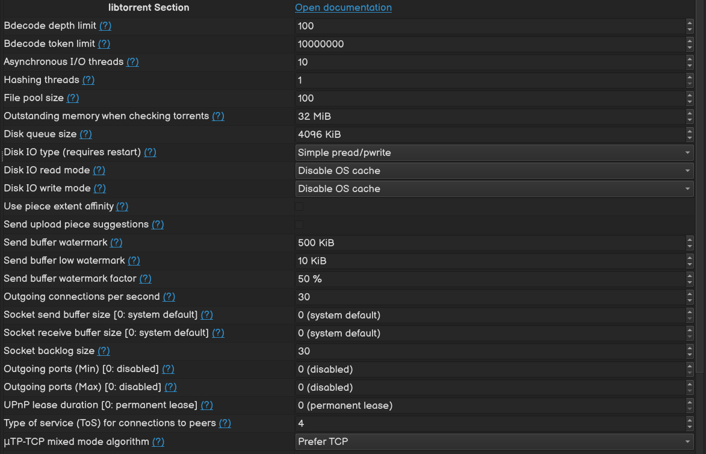Increase Outstanding memory spinner value
The width and height of the screenshot is (706, 454).
click(x=689, y=112)
